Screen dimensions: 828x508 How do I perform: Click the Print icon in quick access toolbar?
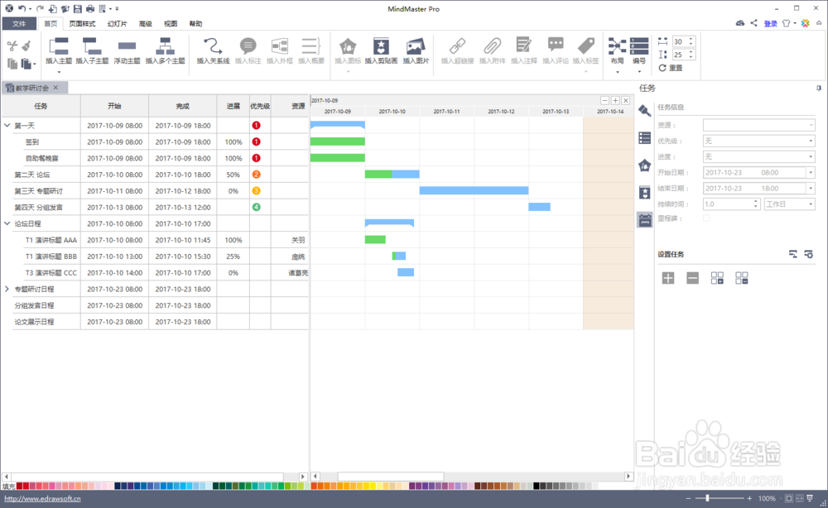tap(90, 9)
